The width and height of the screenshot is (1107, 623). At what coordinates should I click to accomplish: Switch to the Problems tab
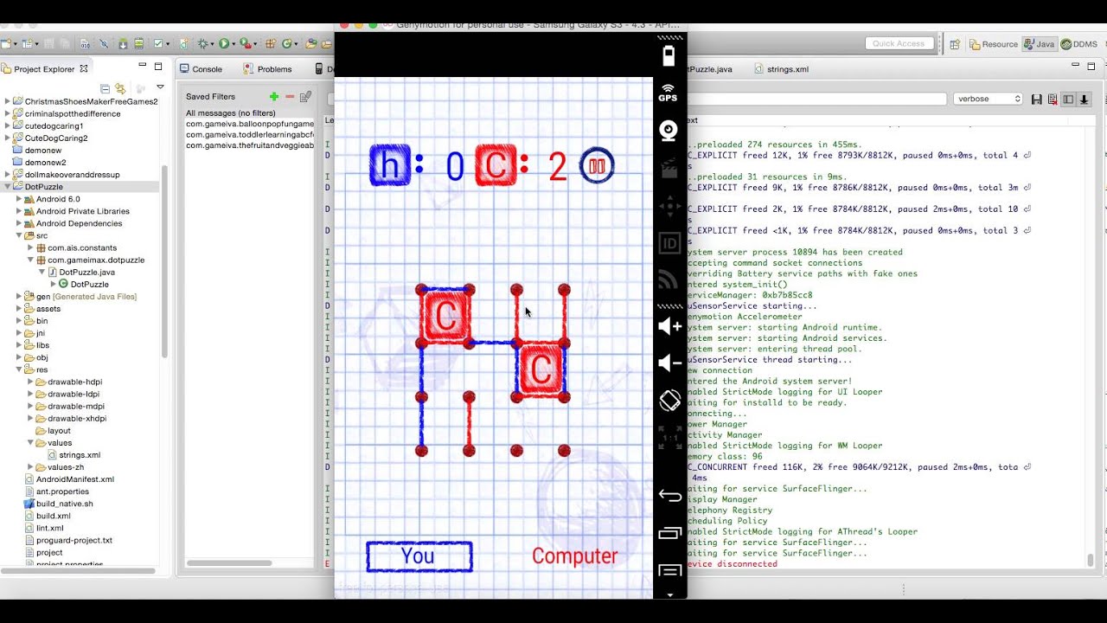pos(268,69)
